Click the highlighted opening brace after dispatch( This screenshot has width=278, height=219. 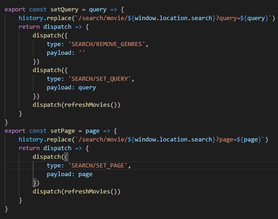point(66,157)
